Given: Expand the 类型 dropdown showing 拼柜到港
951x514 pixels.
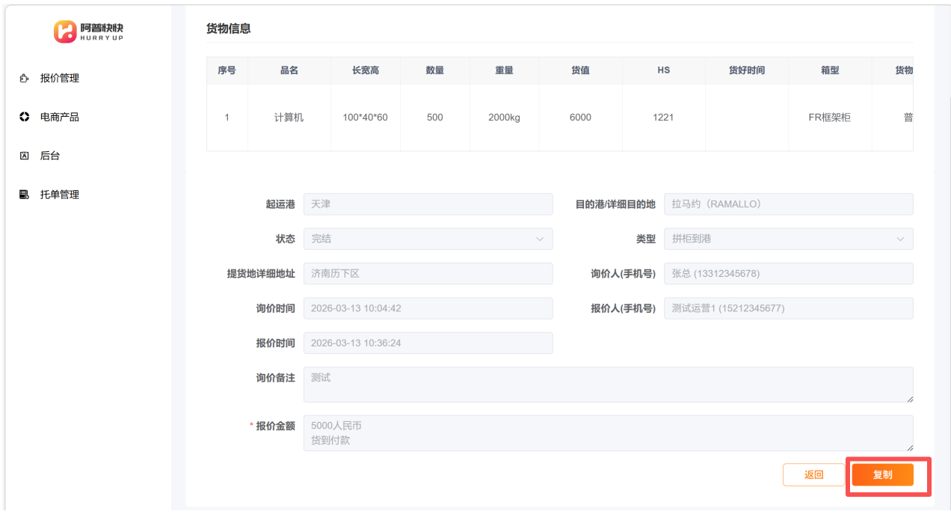Looking at the screenshot, I should pyautogui.click(x=787, y=239).
